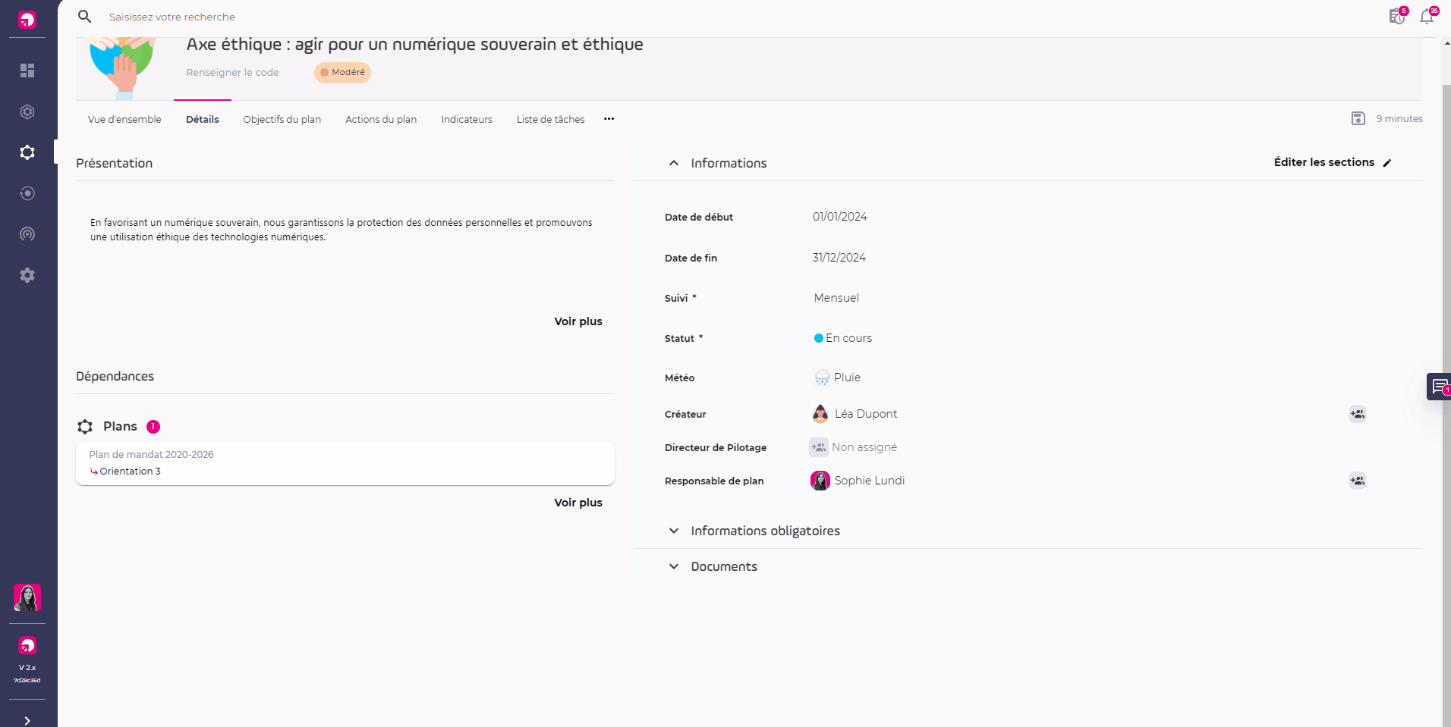Viewport: 1451px width, 727px height.
Task: Click Éditer les sections button
Action: (1332, 162)
